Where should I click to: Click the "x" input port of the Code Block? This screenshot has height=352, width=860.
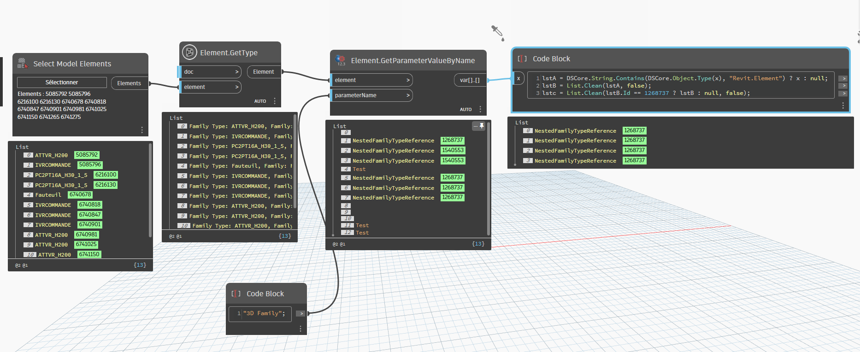tap(518, 78)
